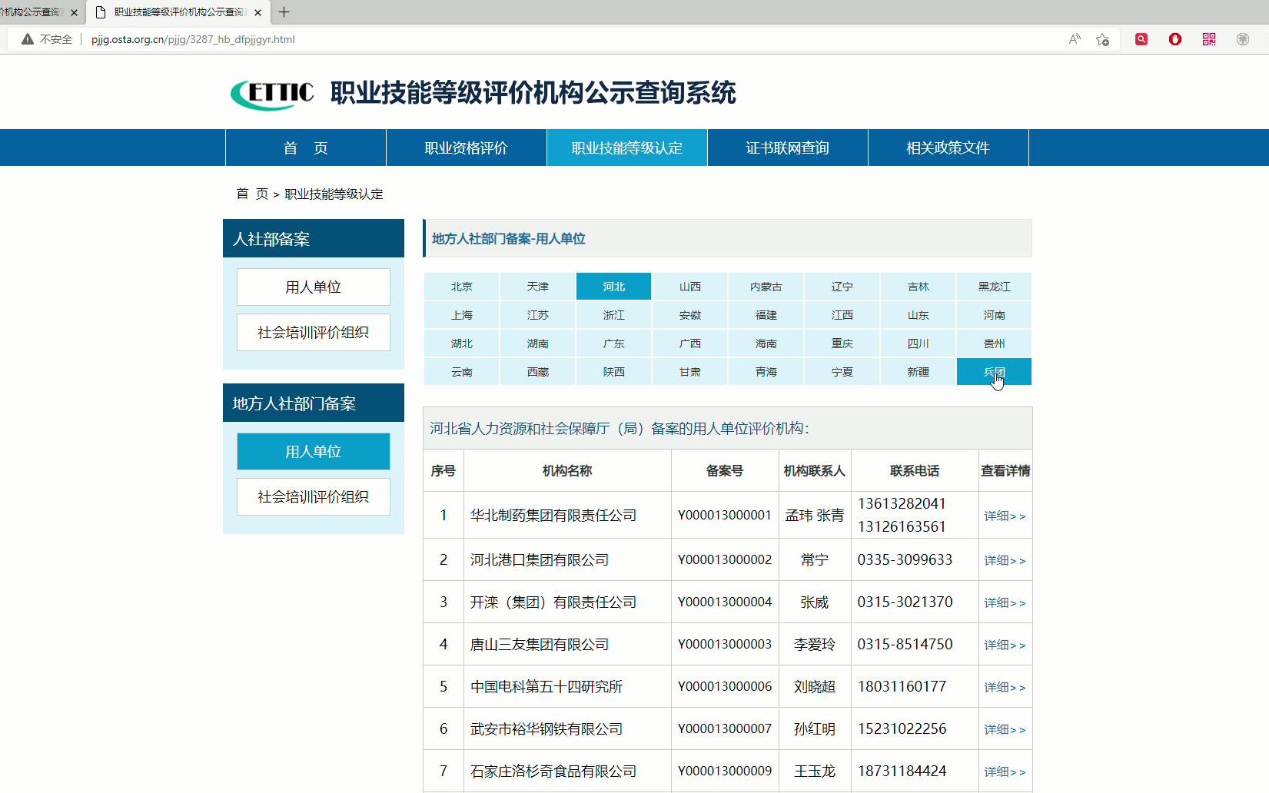Screen dimensions: 1269x793
Task: Select the 贵州 province tab
Action: pyautogui.click(x=995, y=343)
